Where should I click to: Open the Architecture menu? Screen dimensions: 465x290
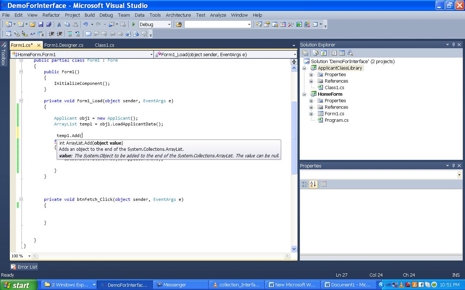click(178, 15)
